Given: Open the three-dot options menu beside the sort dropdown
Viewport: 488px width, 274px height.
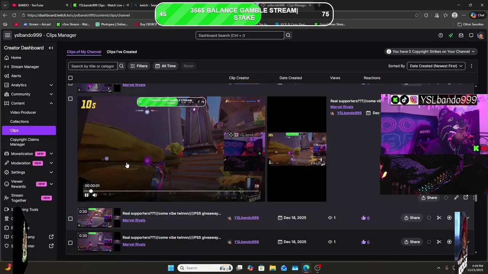Looking at the screenshot, I should tap(471, 66).
